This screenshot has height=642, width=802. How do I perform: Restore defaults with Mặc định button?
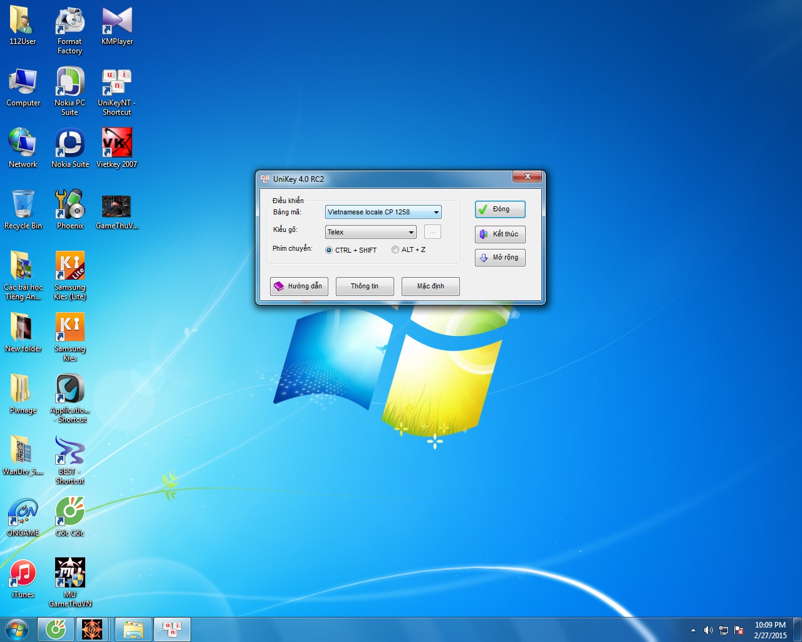coord(430,287)
